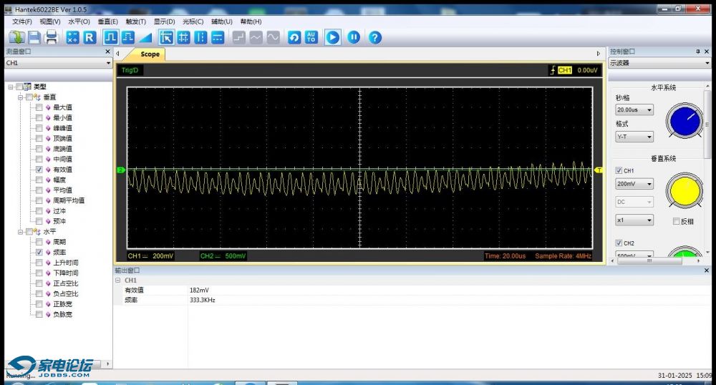Click the save floppy disk icon
Viewport: 716px width, 385px height.
(x=34, y=37)
